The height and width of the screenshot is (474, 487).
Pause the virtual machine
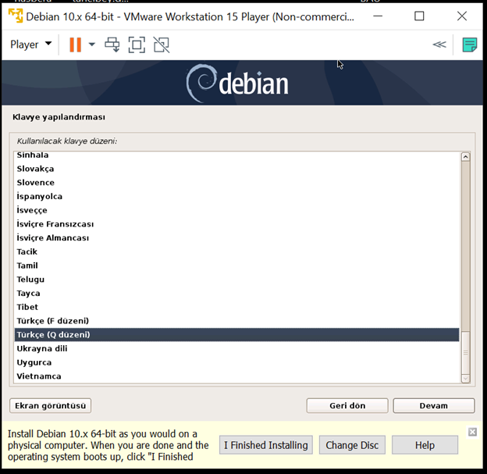pos(75,45)
